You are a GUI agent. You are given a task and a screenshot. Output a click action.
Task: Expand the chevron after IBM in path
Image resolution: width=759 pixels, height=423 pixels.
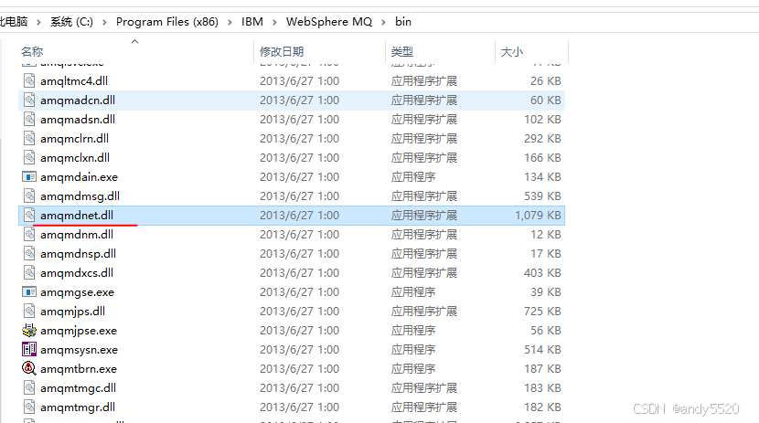[274, 22]
